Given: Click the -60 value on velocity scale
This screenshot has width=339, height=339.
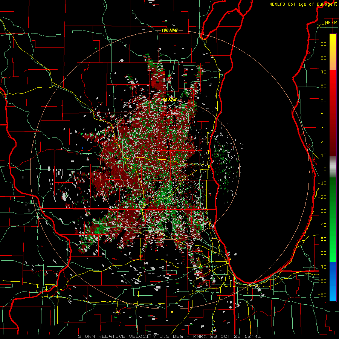Looking at the screenshot, I should pos(322,253).
